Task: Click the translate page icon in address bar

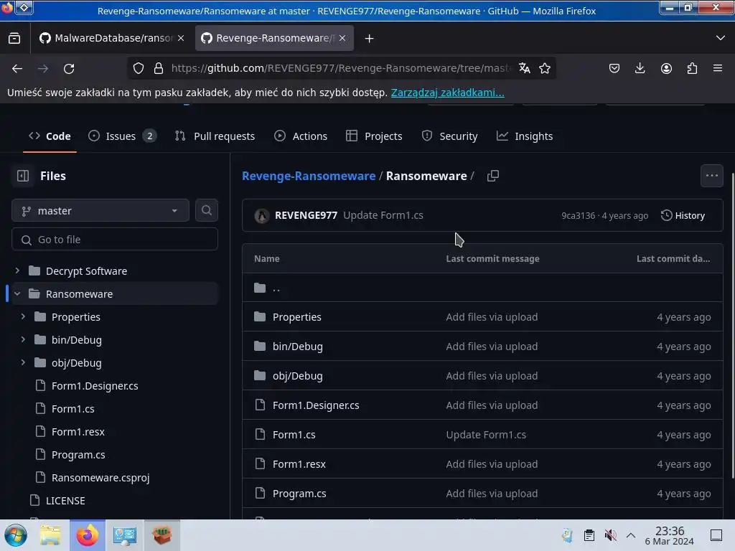Action: point(524,68)
